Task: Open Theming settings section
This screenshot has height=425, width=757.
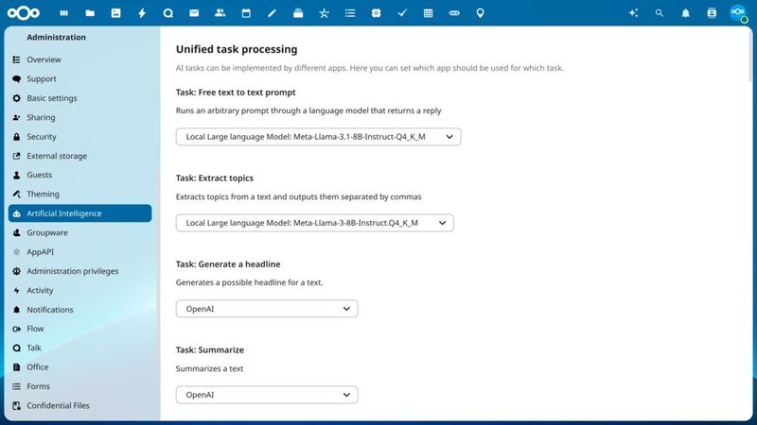Action: (79, 195)
